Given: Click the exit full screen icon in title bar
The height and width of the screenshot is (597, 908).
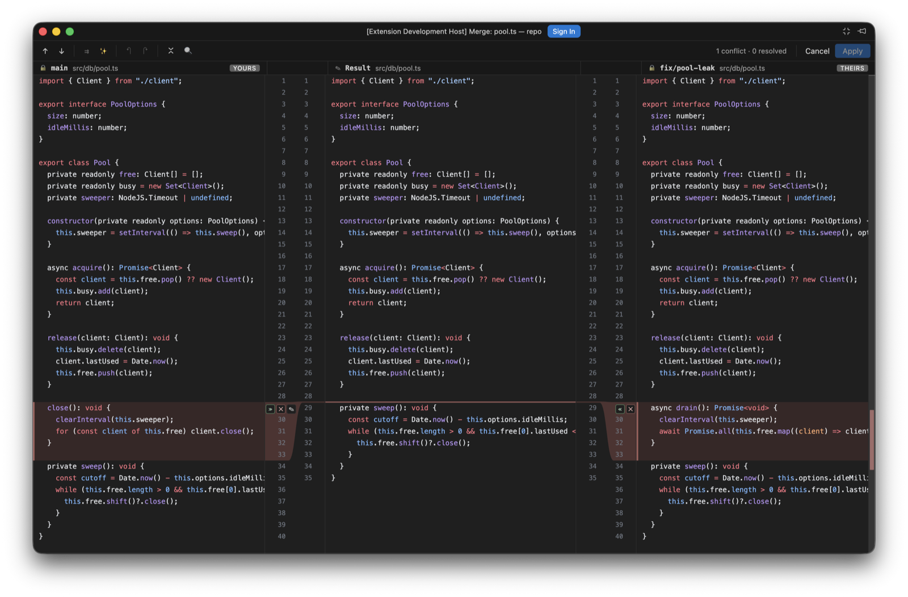Looking at the screenshot, I should point(846,31).
